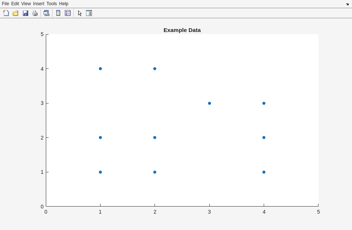Open a file with the folder icon
Screen dimensions: 352x230
16,13
